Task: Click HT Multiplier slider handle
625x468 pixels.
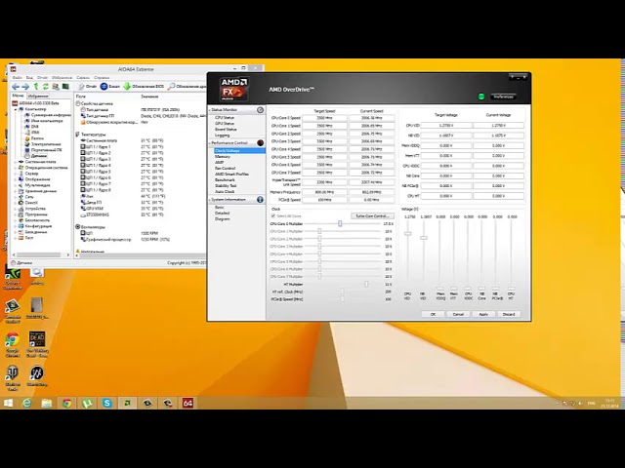Action: coord(366,284)
